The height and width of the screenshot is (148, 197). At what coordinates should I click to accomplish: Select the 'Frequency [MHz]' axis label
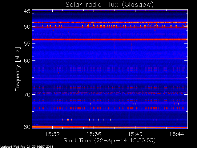click(x=18, y=69)
